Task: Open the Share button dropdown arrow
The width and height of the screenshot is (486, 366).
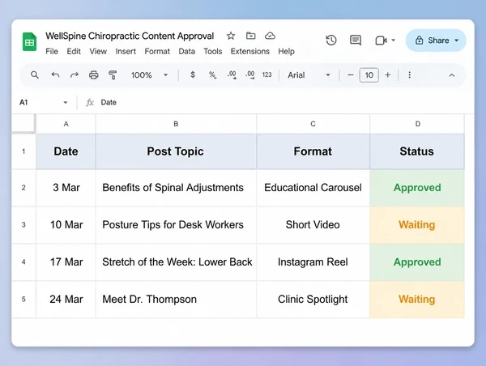Action: [x=457, y=40]
